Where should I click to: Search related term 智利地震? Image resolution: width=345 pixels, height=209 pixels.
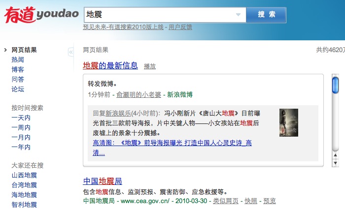24,205
